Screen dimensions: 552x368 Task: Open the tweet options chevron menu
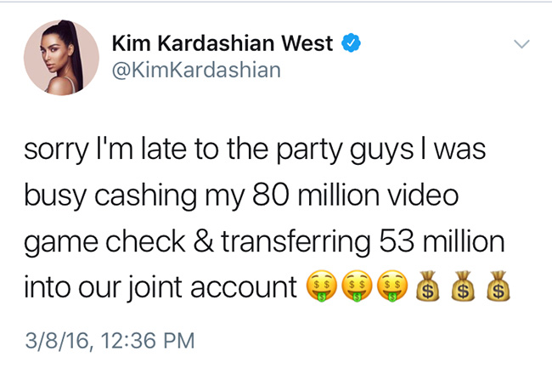click(x=522, y=43)
